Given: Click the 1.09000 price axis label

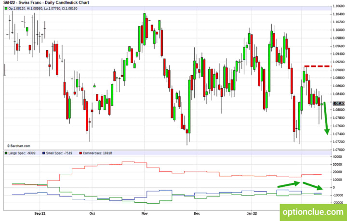Looking at the screenshot, I should tap(339, 70).
